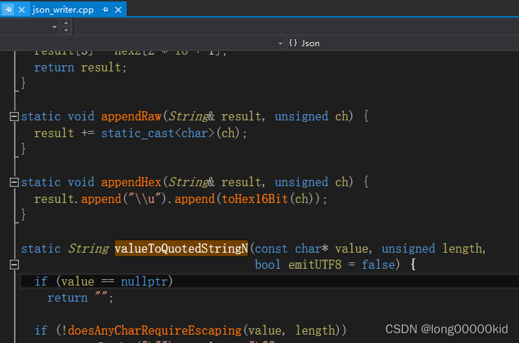The image size is (519, 343).
Task: Pin the json_writer.cpp tab
Action: point(105,10)
